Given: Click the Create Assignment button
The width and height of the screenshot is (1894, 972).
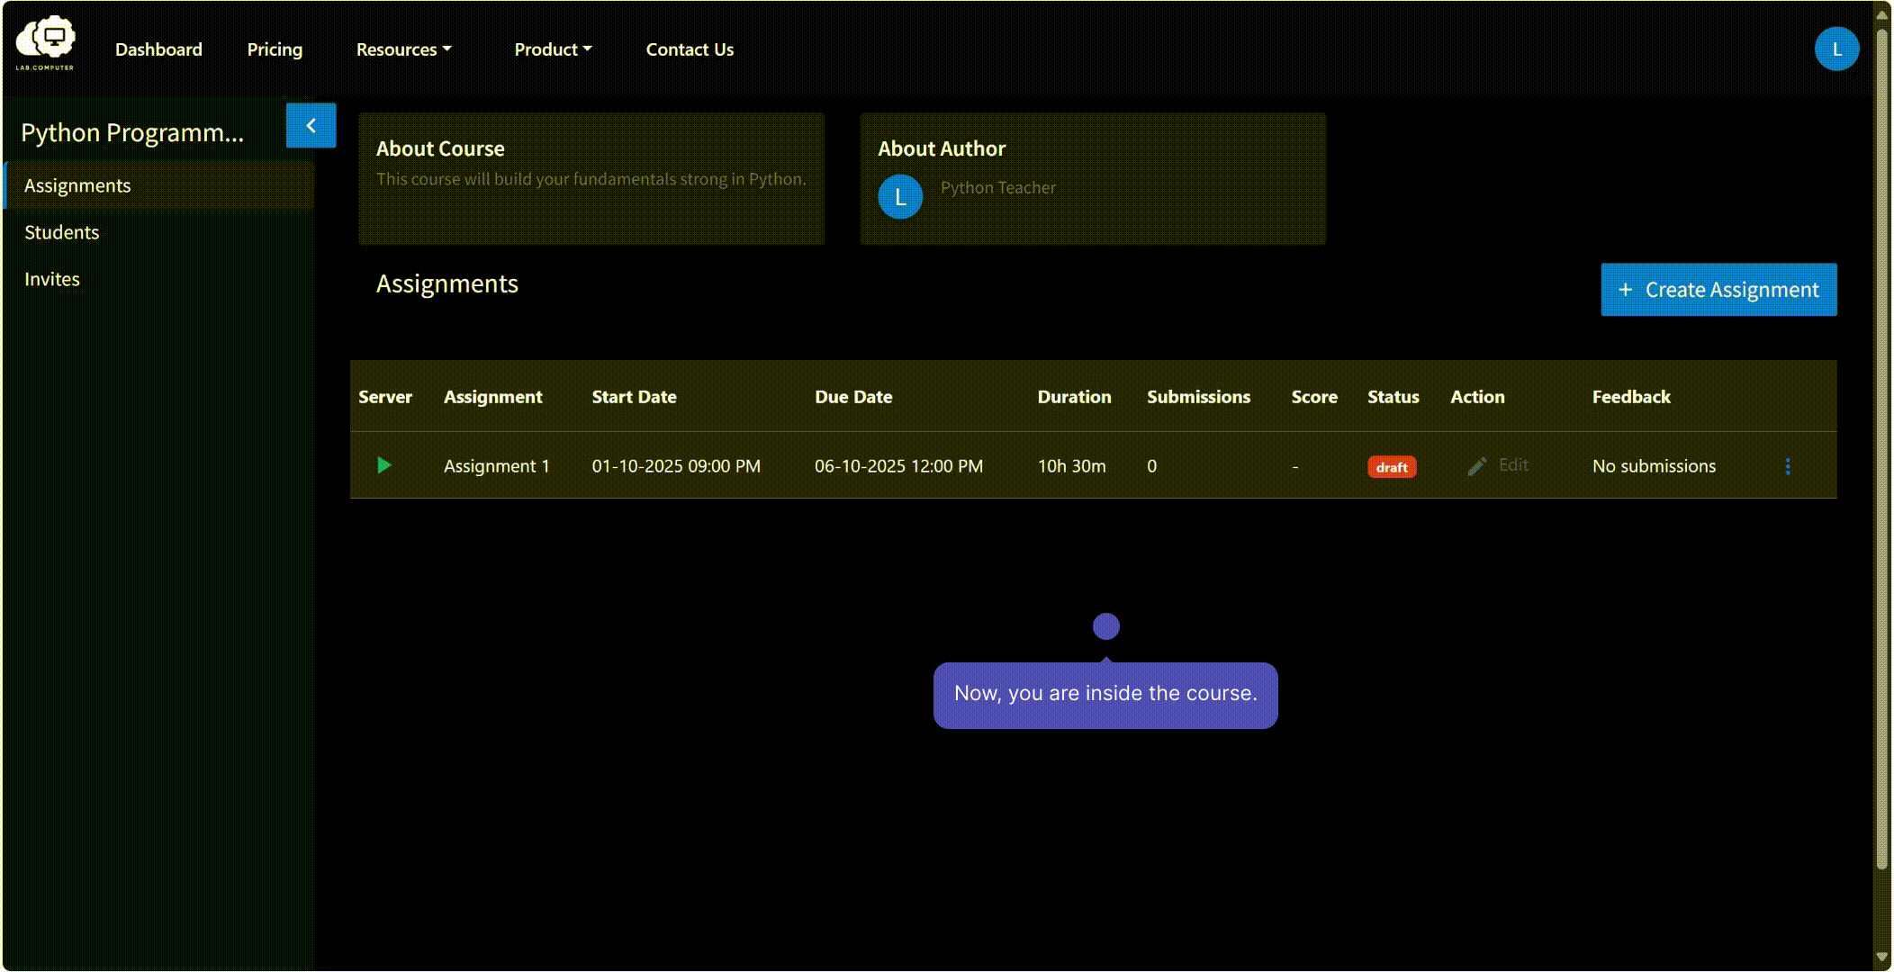Looking at the screenshot, I should [x=1718, y=290].
